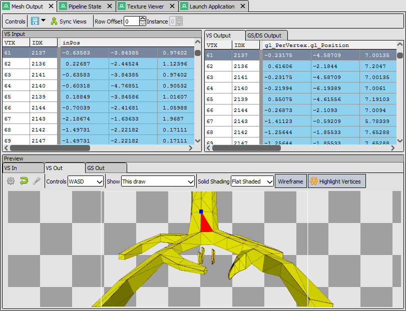Viewport: 406px width, 311px height.
Task: Open preview settings gear icon
Action: point(11,181)
